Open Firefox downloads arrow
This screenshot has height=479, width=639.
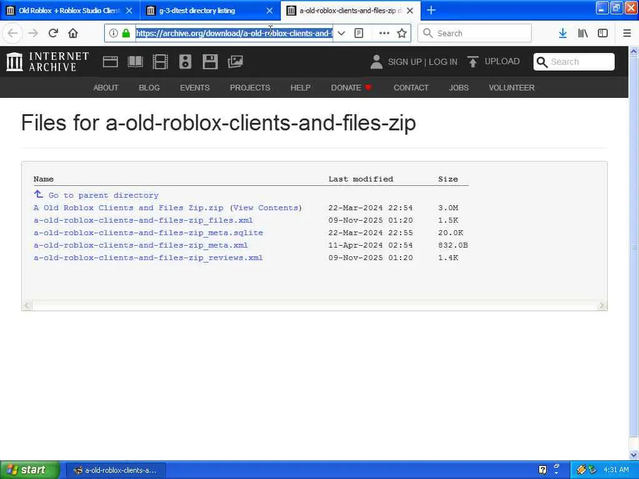click(563, 33)
